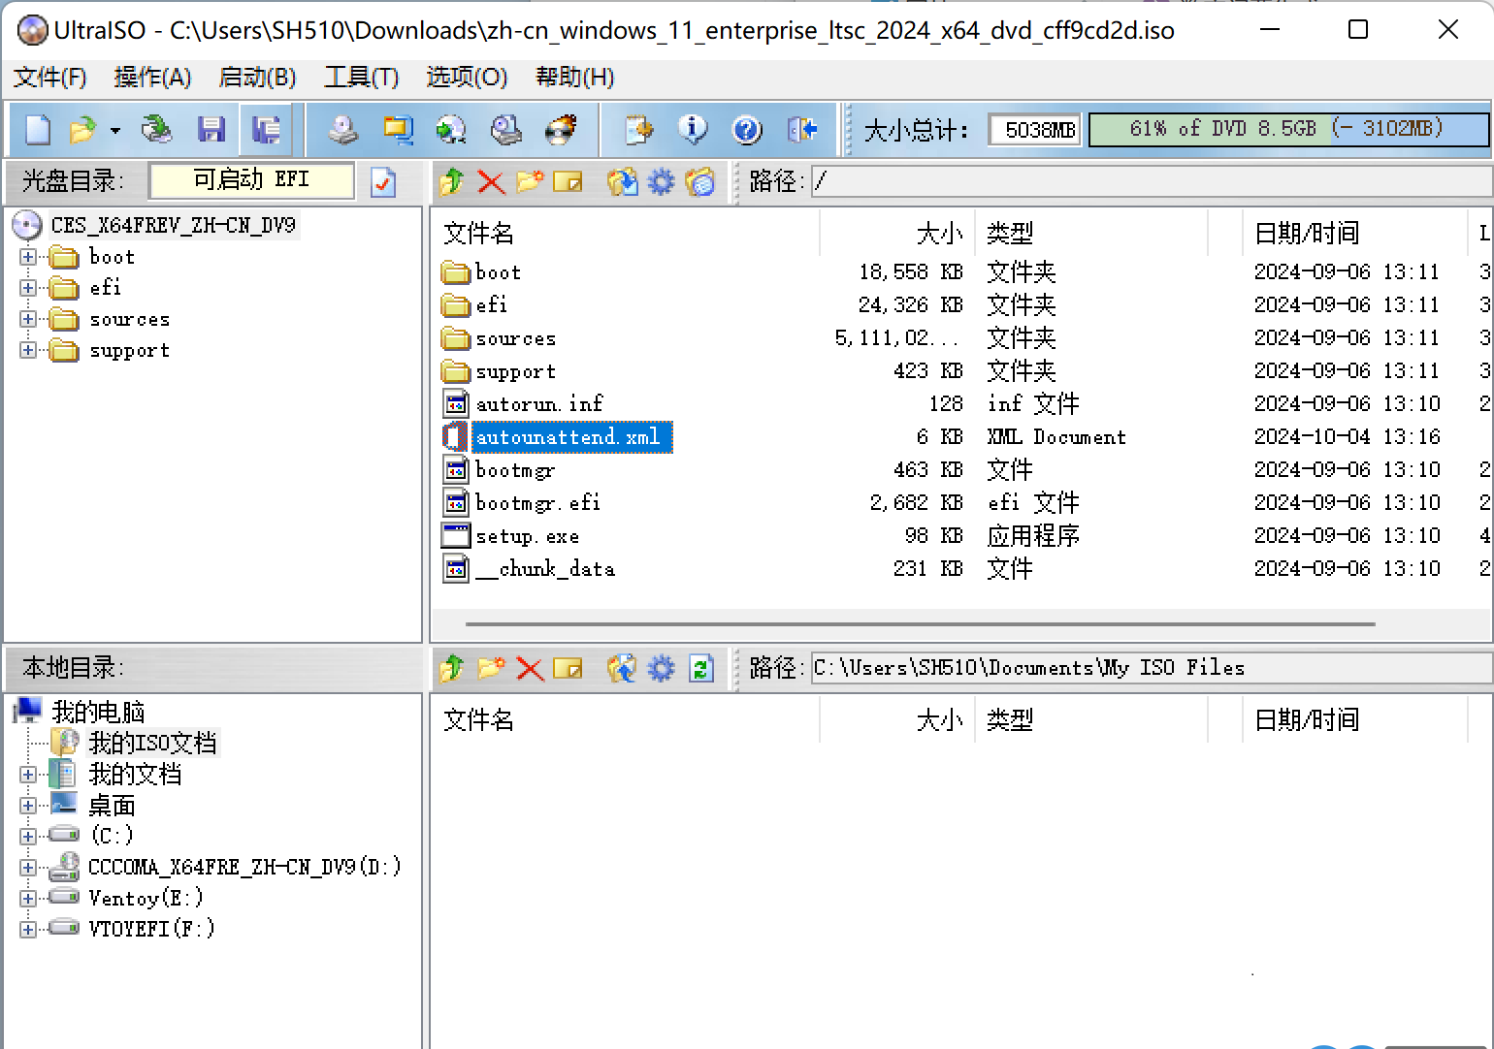Click the local 路径 field showing My ISO Files
The height and width of the screenshot is (1049, 1494).
pyautogui.click(x=1151, y=667)
